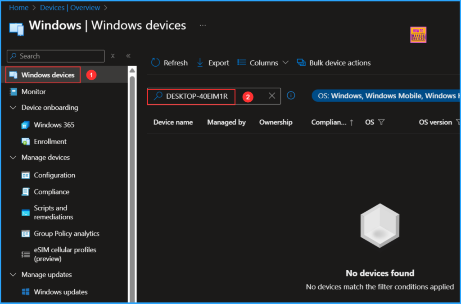Viewport: 461px width, 304px height.
Task: Open Group Policy analytics item
Action: pyautogui.click(x=67, y=234)
